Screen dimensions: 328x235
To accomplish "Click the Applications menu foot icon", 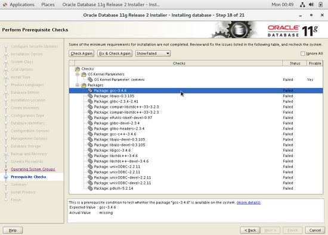I will [5, 5].
